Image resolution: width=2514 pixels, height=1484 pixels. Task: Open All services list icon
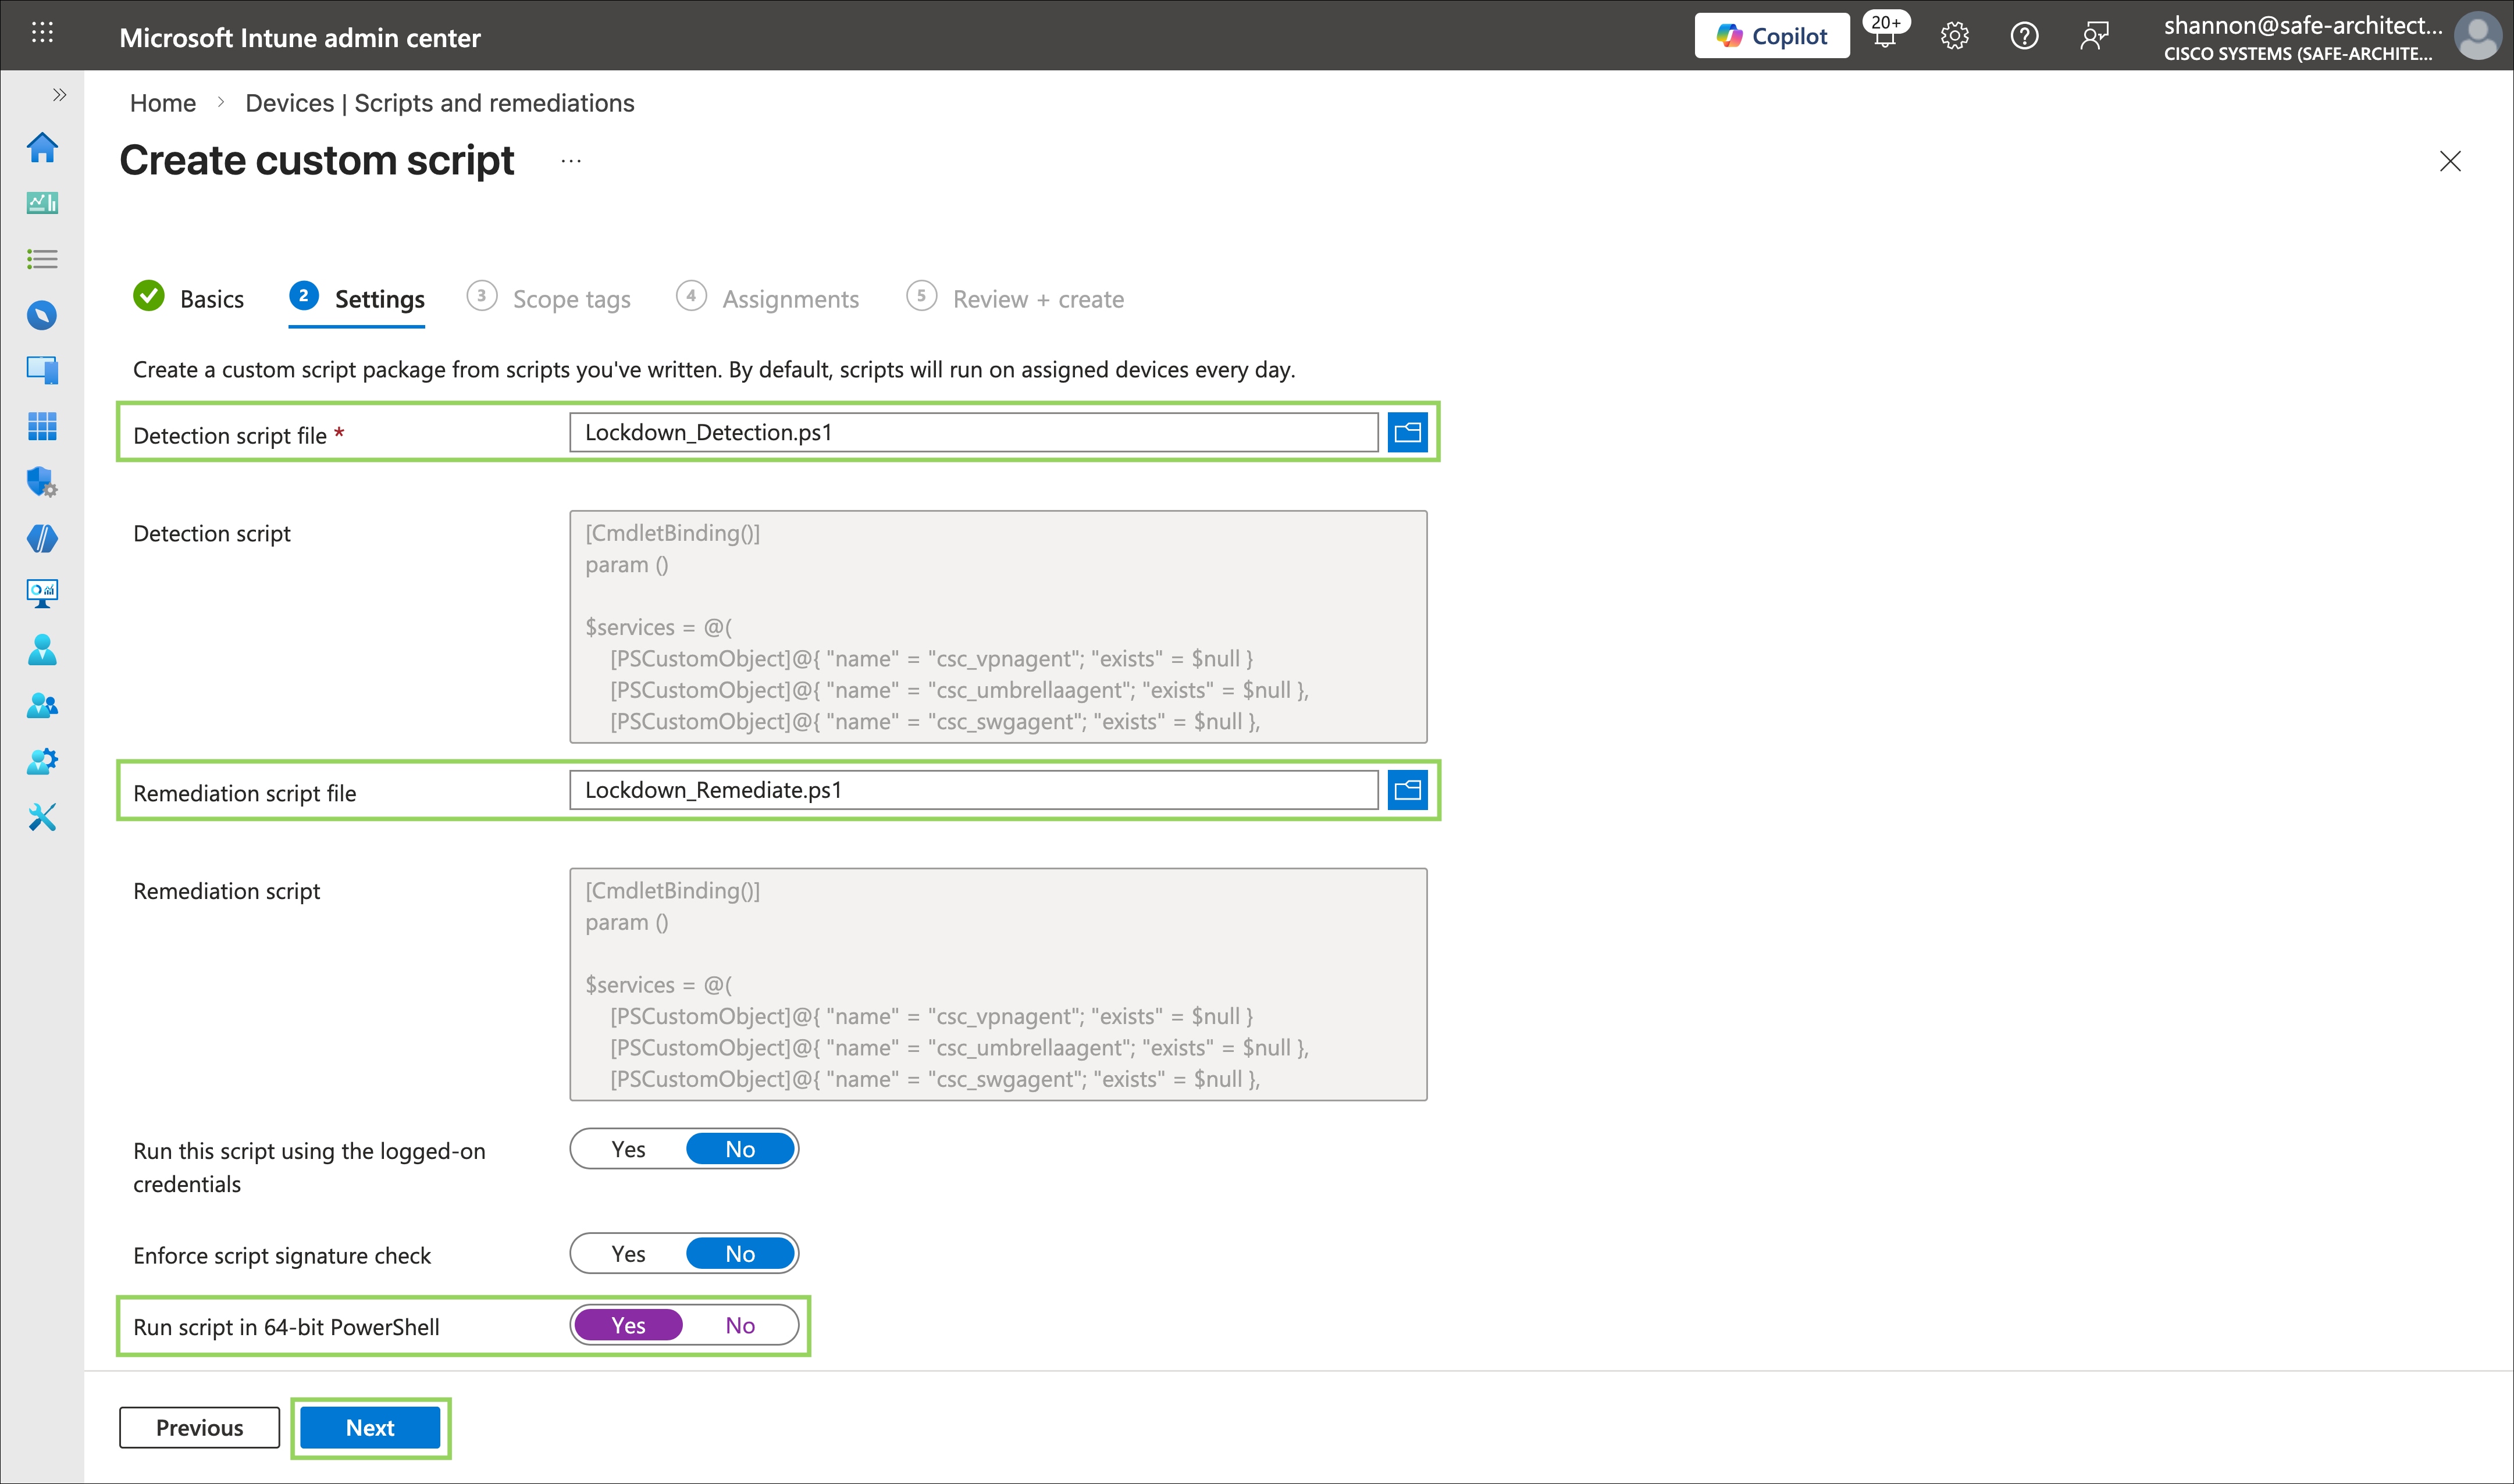(42, 260)
